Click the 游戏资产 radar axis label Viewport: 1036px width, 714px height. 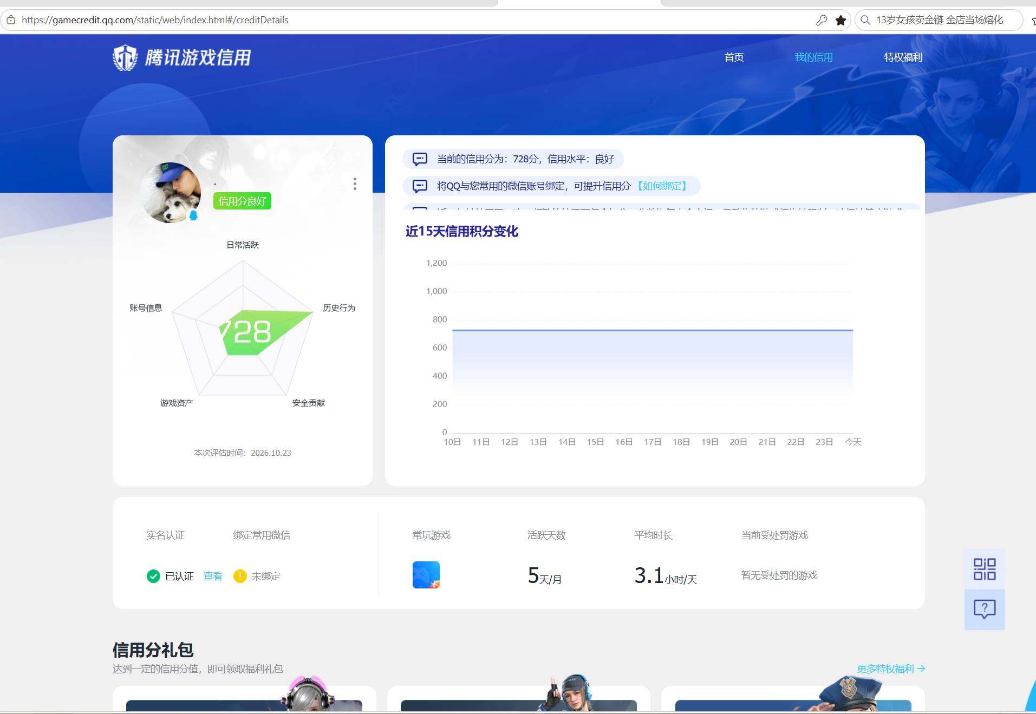(177, 403)
